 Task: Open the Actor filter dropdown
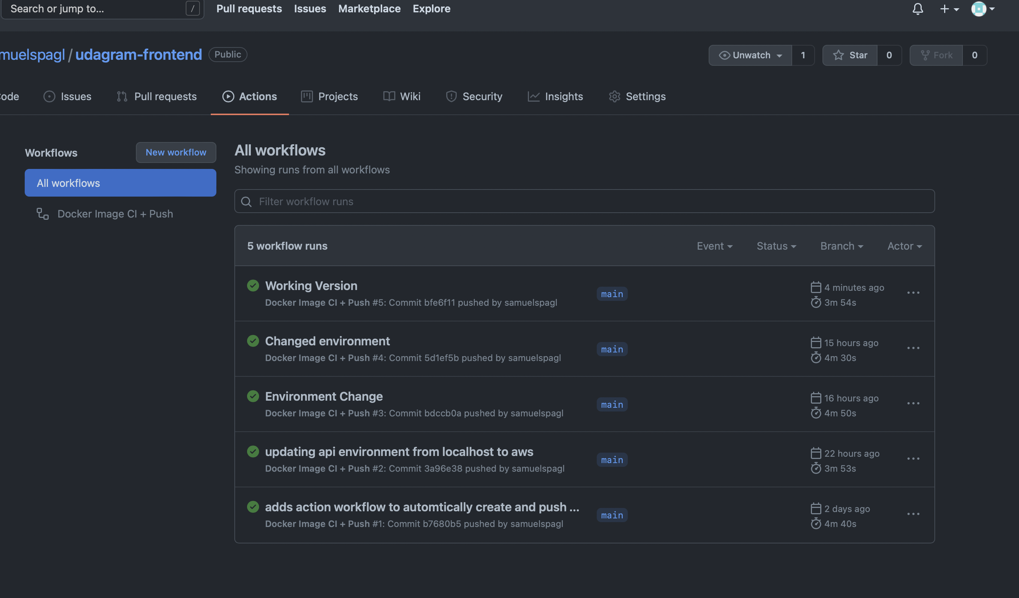pyautogui.click(x=904, y=246)
